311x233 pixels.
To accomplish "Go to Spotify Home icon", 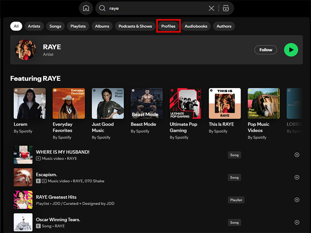I will point(86,8).
